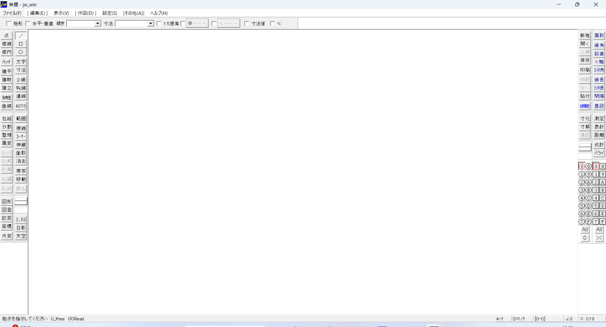Click the 保存 save button
606x327 pixels.
pos(585,61)
